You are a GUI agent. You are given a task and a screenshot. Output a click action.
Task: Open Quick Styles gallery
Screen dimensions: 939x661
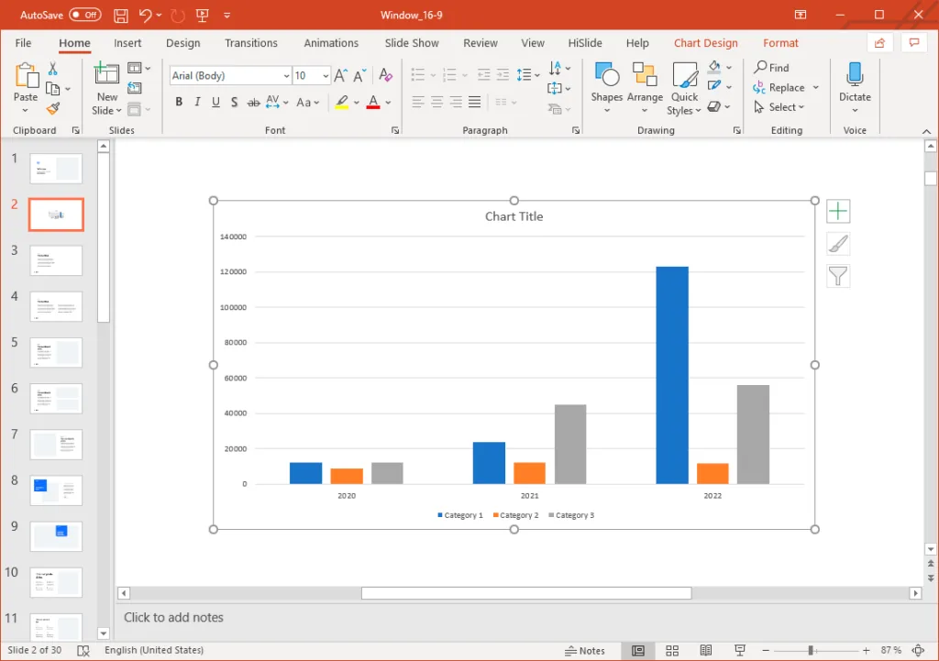pos(684,88)
